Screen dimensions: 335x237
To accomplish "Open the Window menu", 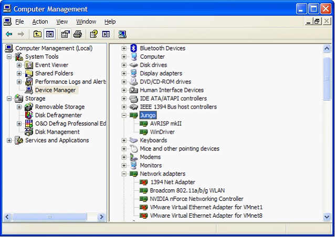I will pos(86,21).
